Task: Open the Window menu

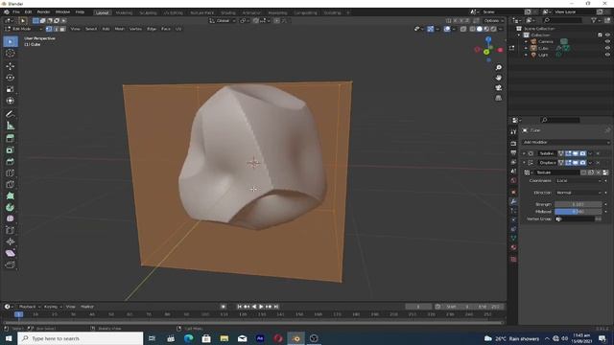Action: tap(62, 12)
